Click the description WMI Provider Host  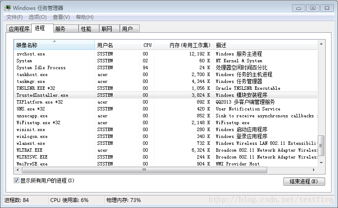[x=238, y=164]
